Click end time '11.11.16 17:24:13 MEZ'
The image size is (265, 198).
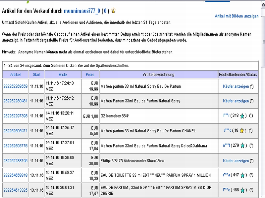60,86
